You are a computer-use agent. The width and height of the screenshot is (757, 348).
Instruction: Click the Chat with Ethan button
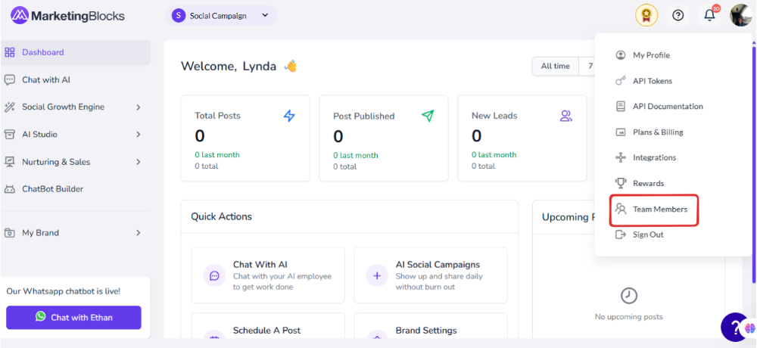74,317
